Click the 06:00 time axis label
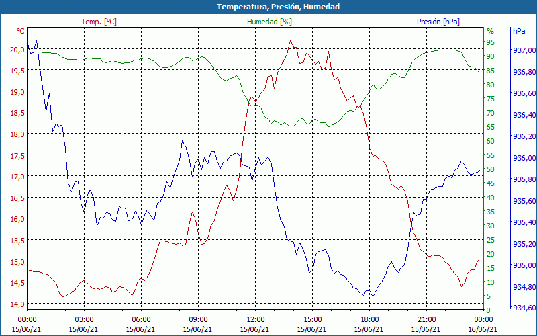Screen dimensions: 537x336 (x=141, y=319)
